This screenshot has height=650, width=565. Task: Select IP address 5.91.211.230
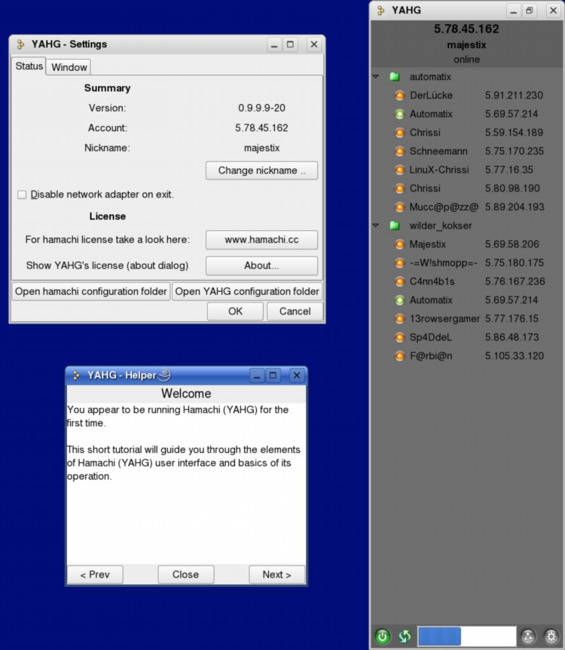[514, 95]
